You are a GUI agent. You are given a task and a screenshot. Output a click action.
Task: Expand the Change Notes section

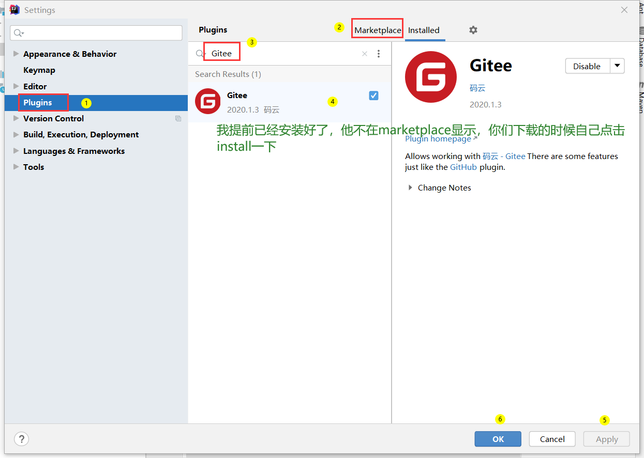(410, 187)
